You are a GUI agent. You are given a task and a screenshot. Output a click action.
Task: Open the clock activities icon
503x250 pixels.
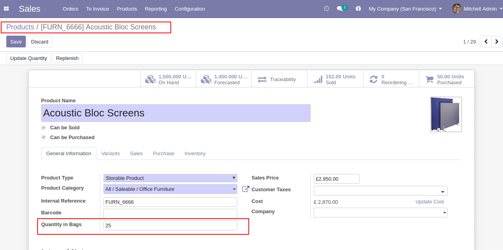[326, 9]
